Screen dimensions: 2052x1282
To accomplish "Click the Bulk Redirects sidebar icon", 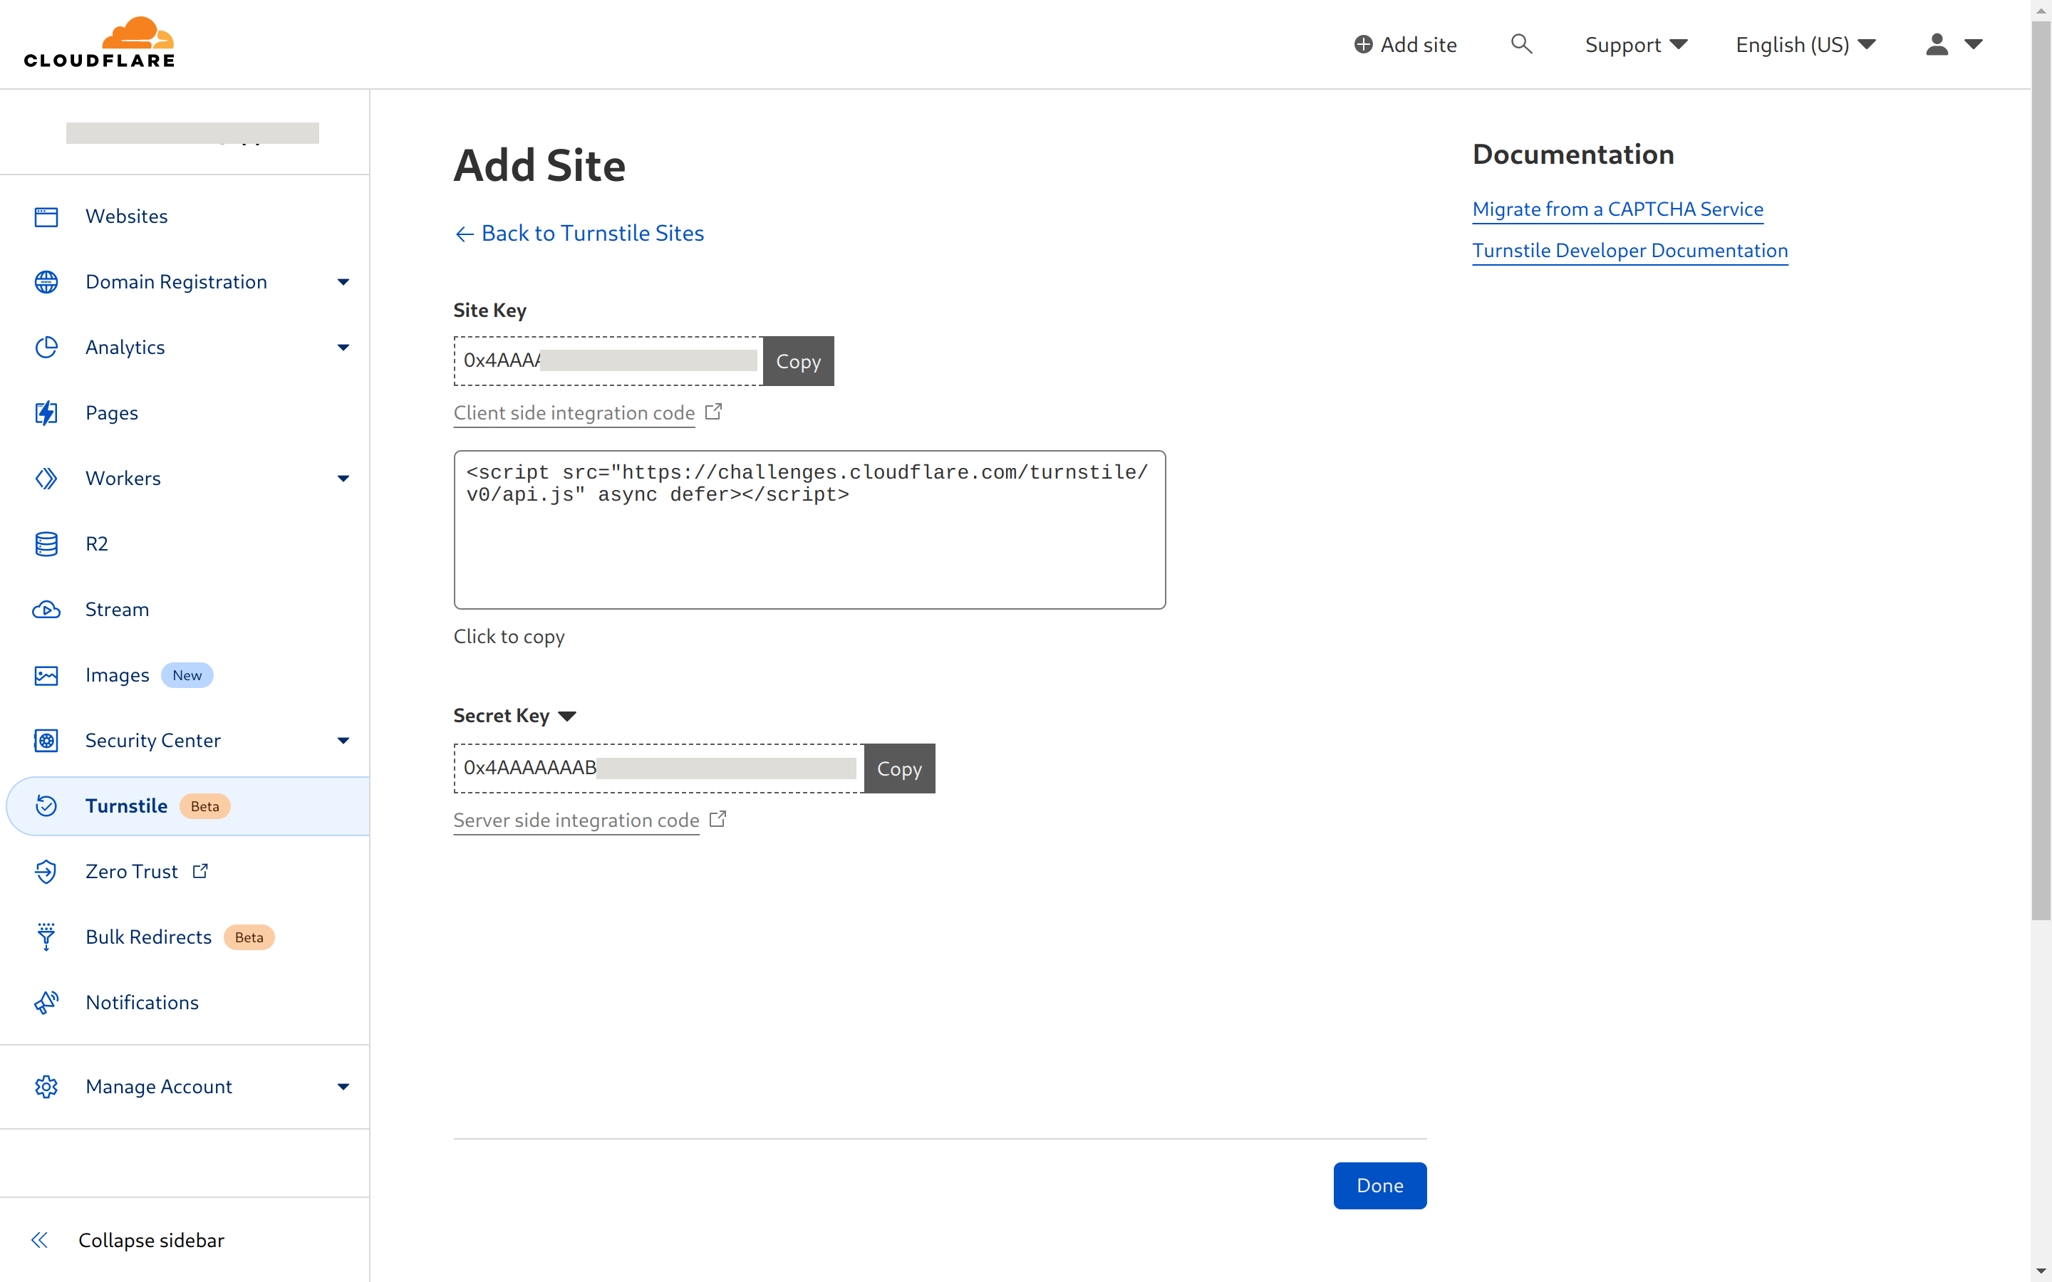I will (46, 937).
